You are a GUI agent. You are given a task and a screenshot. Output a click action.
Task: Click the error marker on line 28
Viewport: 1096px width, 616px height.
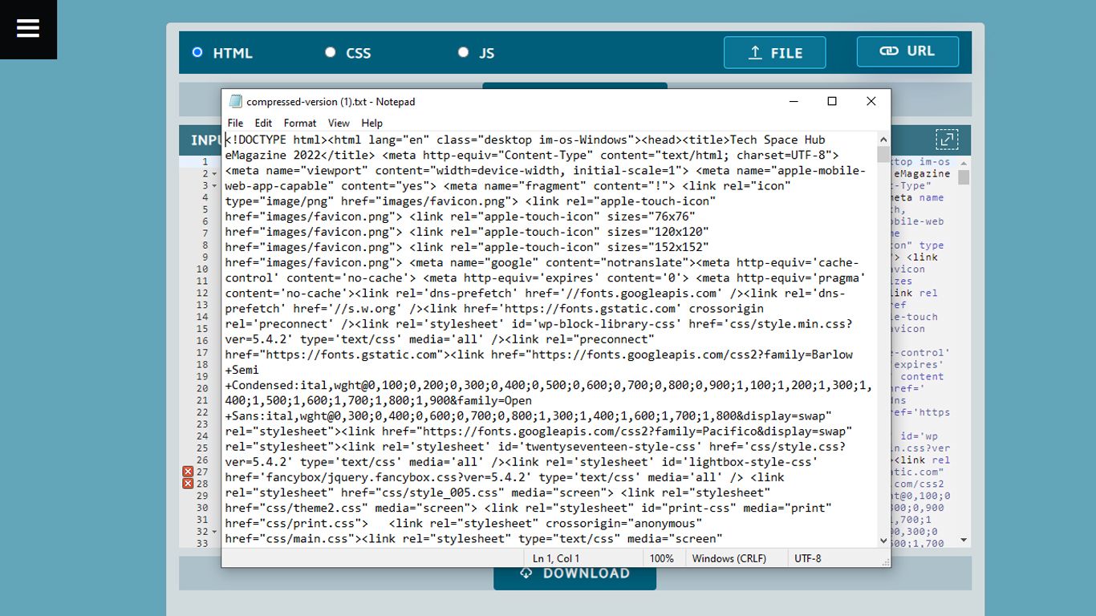coord(188,484)
